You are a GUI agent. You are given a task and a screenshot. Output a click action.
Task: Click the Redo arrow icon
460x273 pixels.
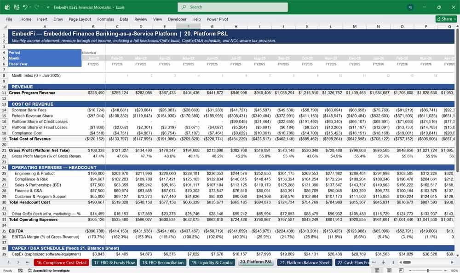coord(37,7)
